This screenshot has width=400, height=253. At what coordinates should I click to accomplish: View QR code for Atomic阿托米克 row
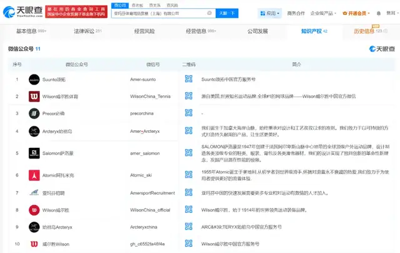(x=188, y=175)
